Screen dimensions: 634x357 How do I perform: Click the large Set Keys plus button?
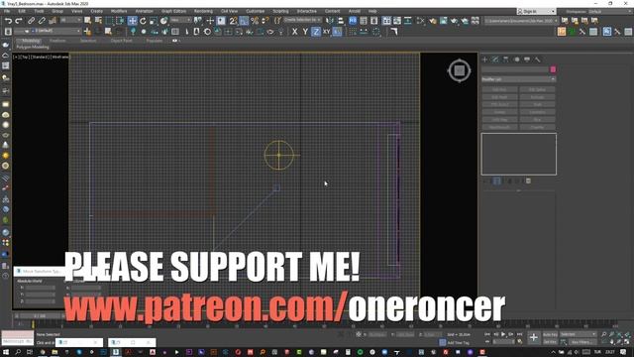pyautogui.click(x=533, y=337)
